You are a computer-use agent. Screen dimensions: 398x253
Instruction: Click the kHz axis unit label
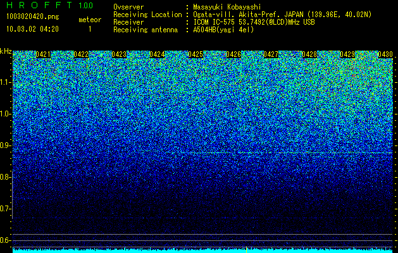[6, 51]
